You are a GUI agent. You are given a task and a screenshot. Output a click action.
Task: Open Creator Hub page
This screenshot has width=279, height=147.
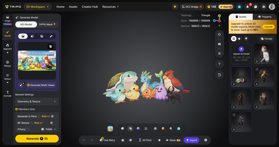[x=90, y=7]
